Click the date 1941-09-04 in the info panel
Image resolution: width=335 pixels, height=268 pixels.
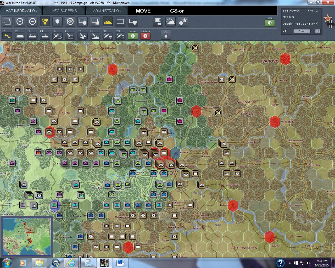[291, 11]
